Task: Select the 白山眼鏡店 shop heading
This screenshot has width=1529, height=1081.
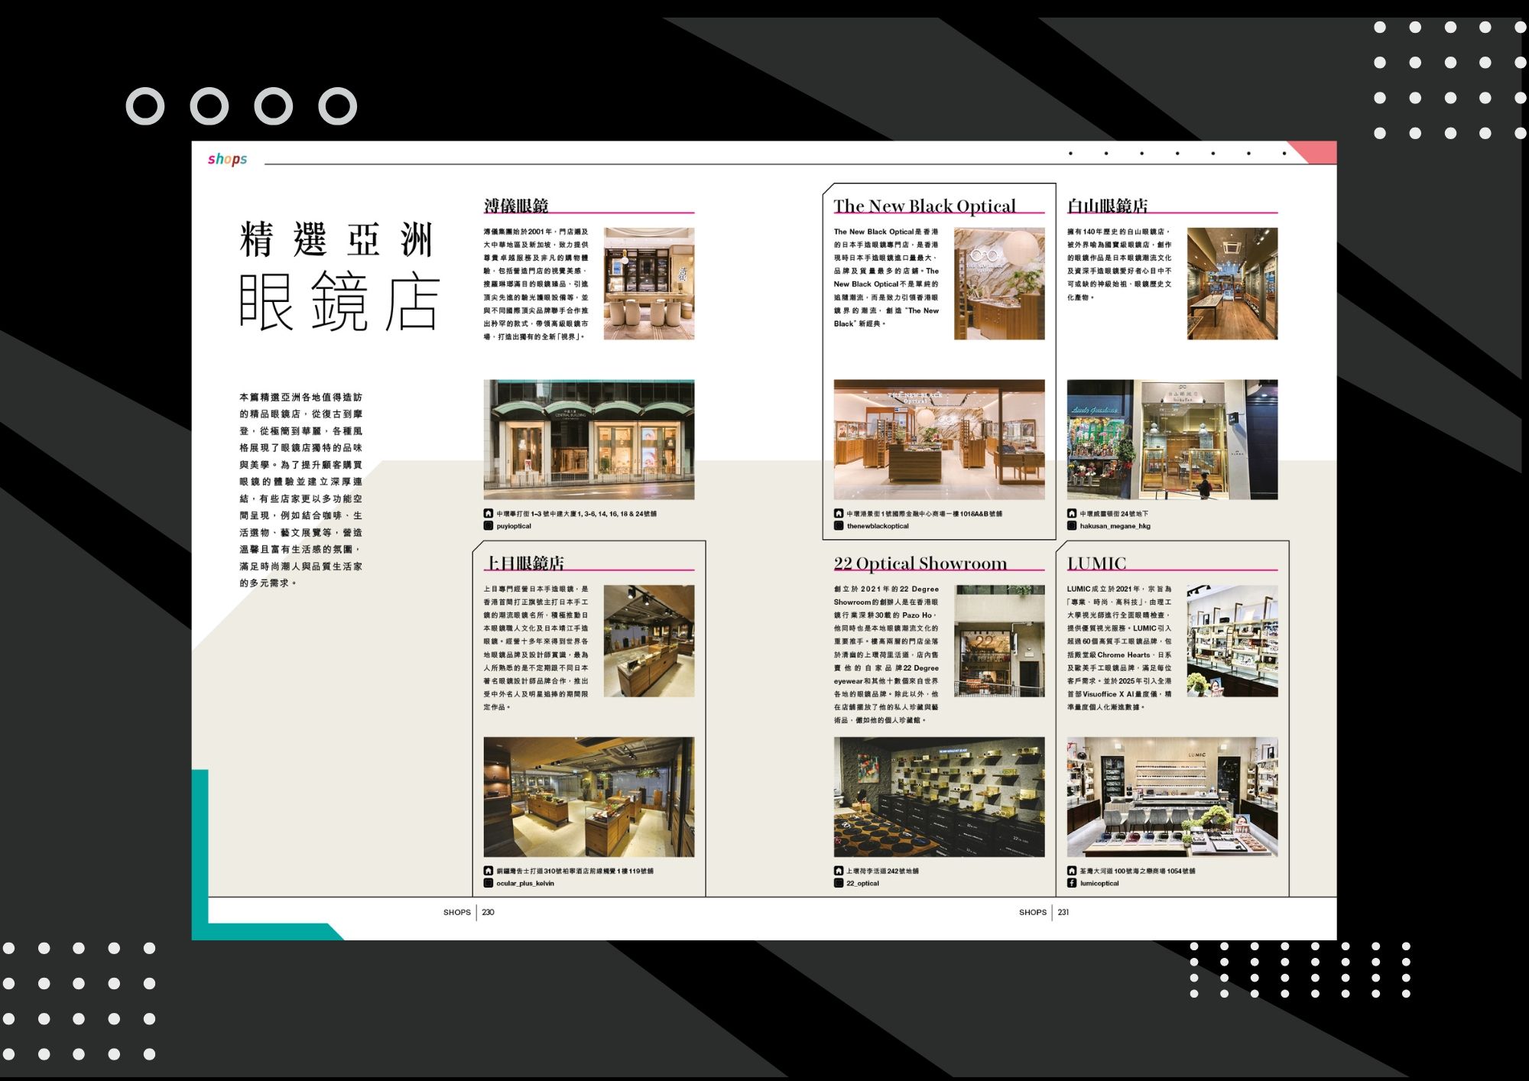Action: (x=1107, y=205)
